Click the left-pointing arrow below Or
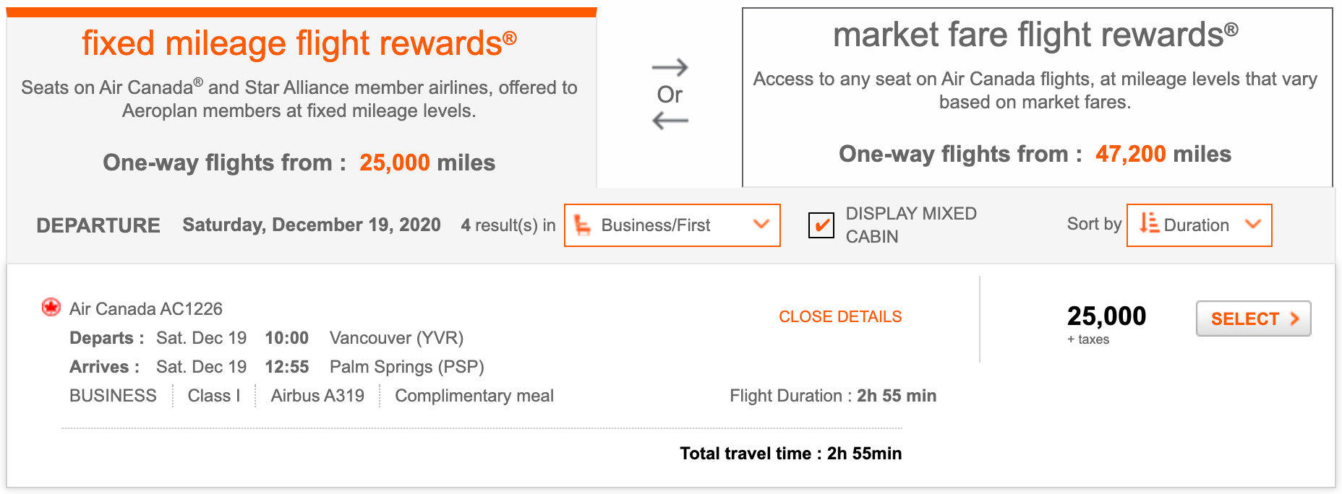 tap(670, 120)
